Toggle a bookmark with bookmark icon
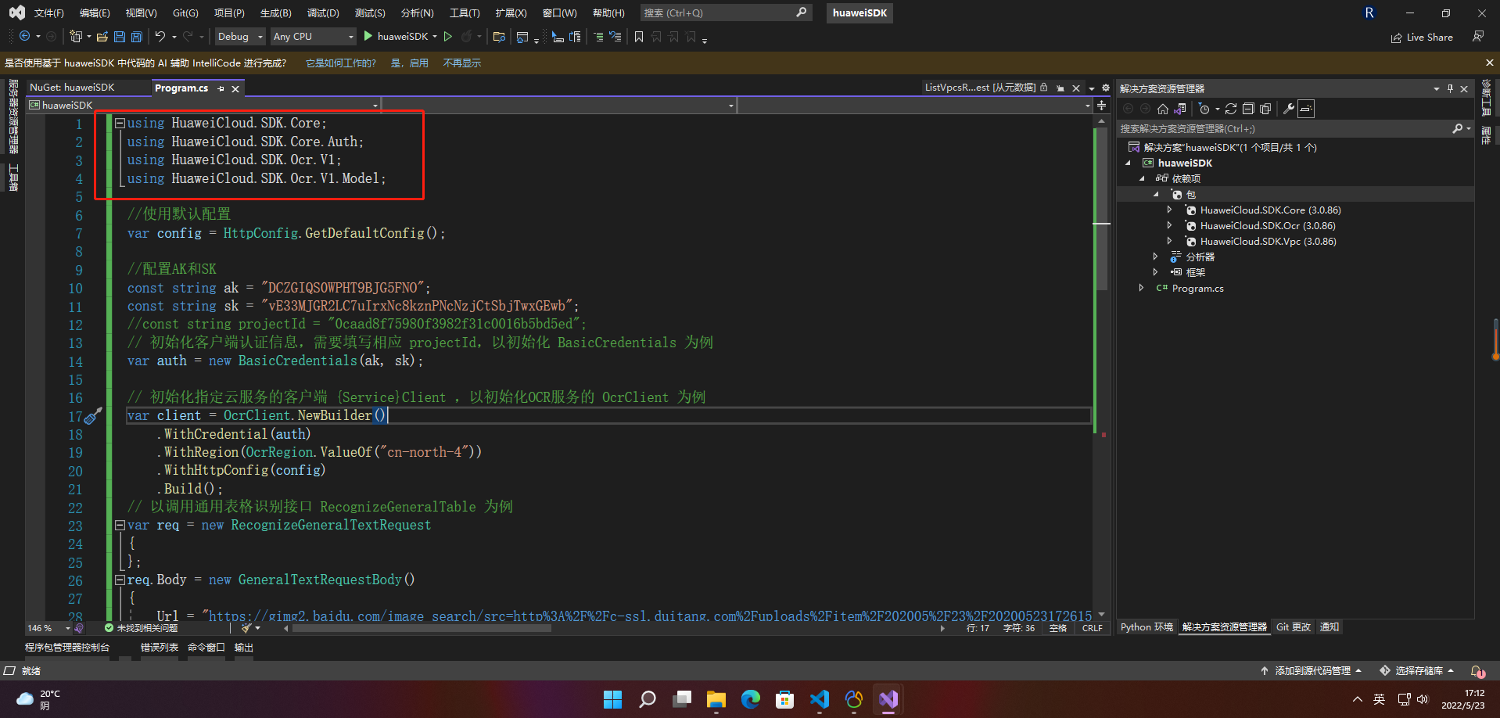 (x=639, y=37)
